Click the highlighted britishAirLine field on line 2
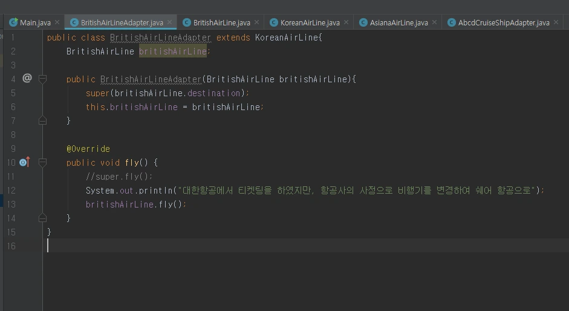 [x=173, y=51]
